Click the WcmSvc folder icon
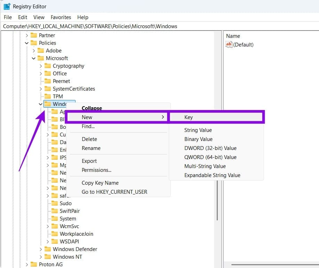The image size is (319, 268). tap(55, 226)
